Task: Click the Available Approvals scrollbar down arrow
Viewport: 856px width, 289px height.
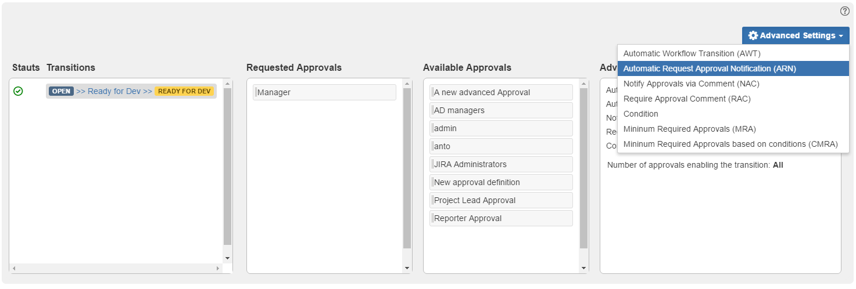Action: click(583, 268)
